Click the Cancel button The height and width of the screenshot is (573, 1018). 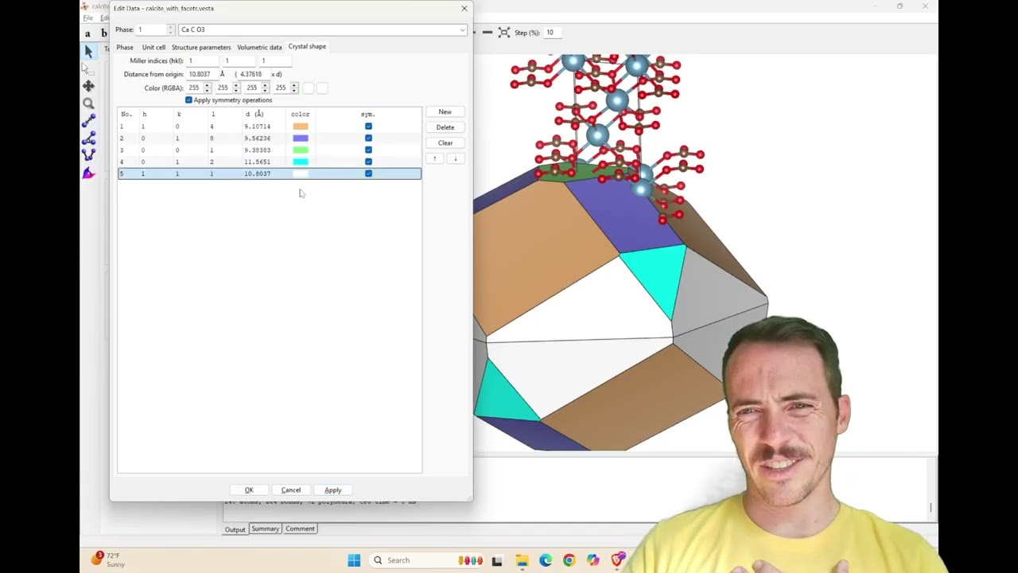point(291,490)
